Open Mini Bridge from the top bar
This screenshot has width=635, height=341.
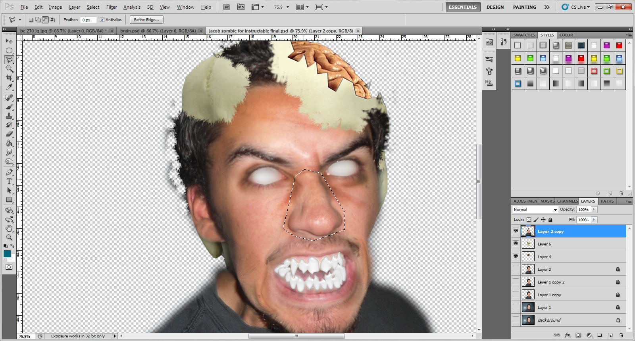241,7
